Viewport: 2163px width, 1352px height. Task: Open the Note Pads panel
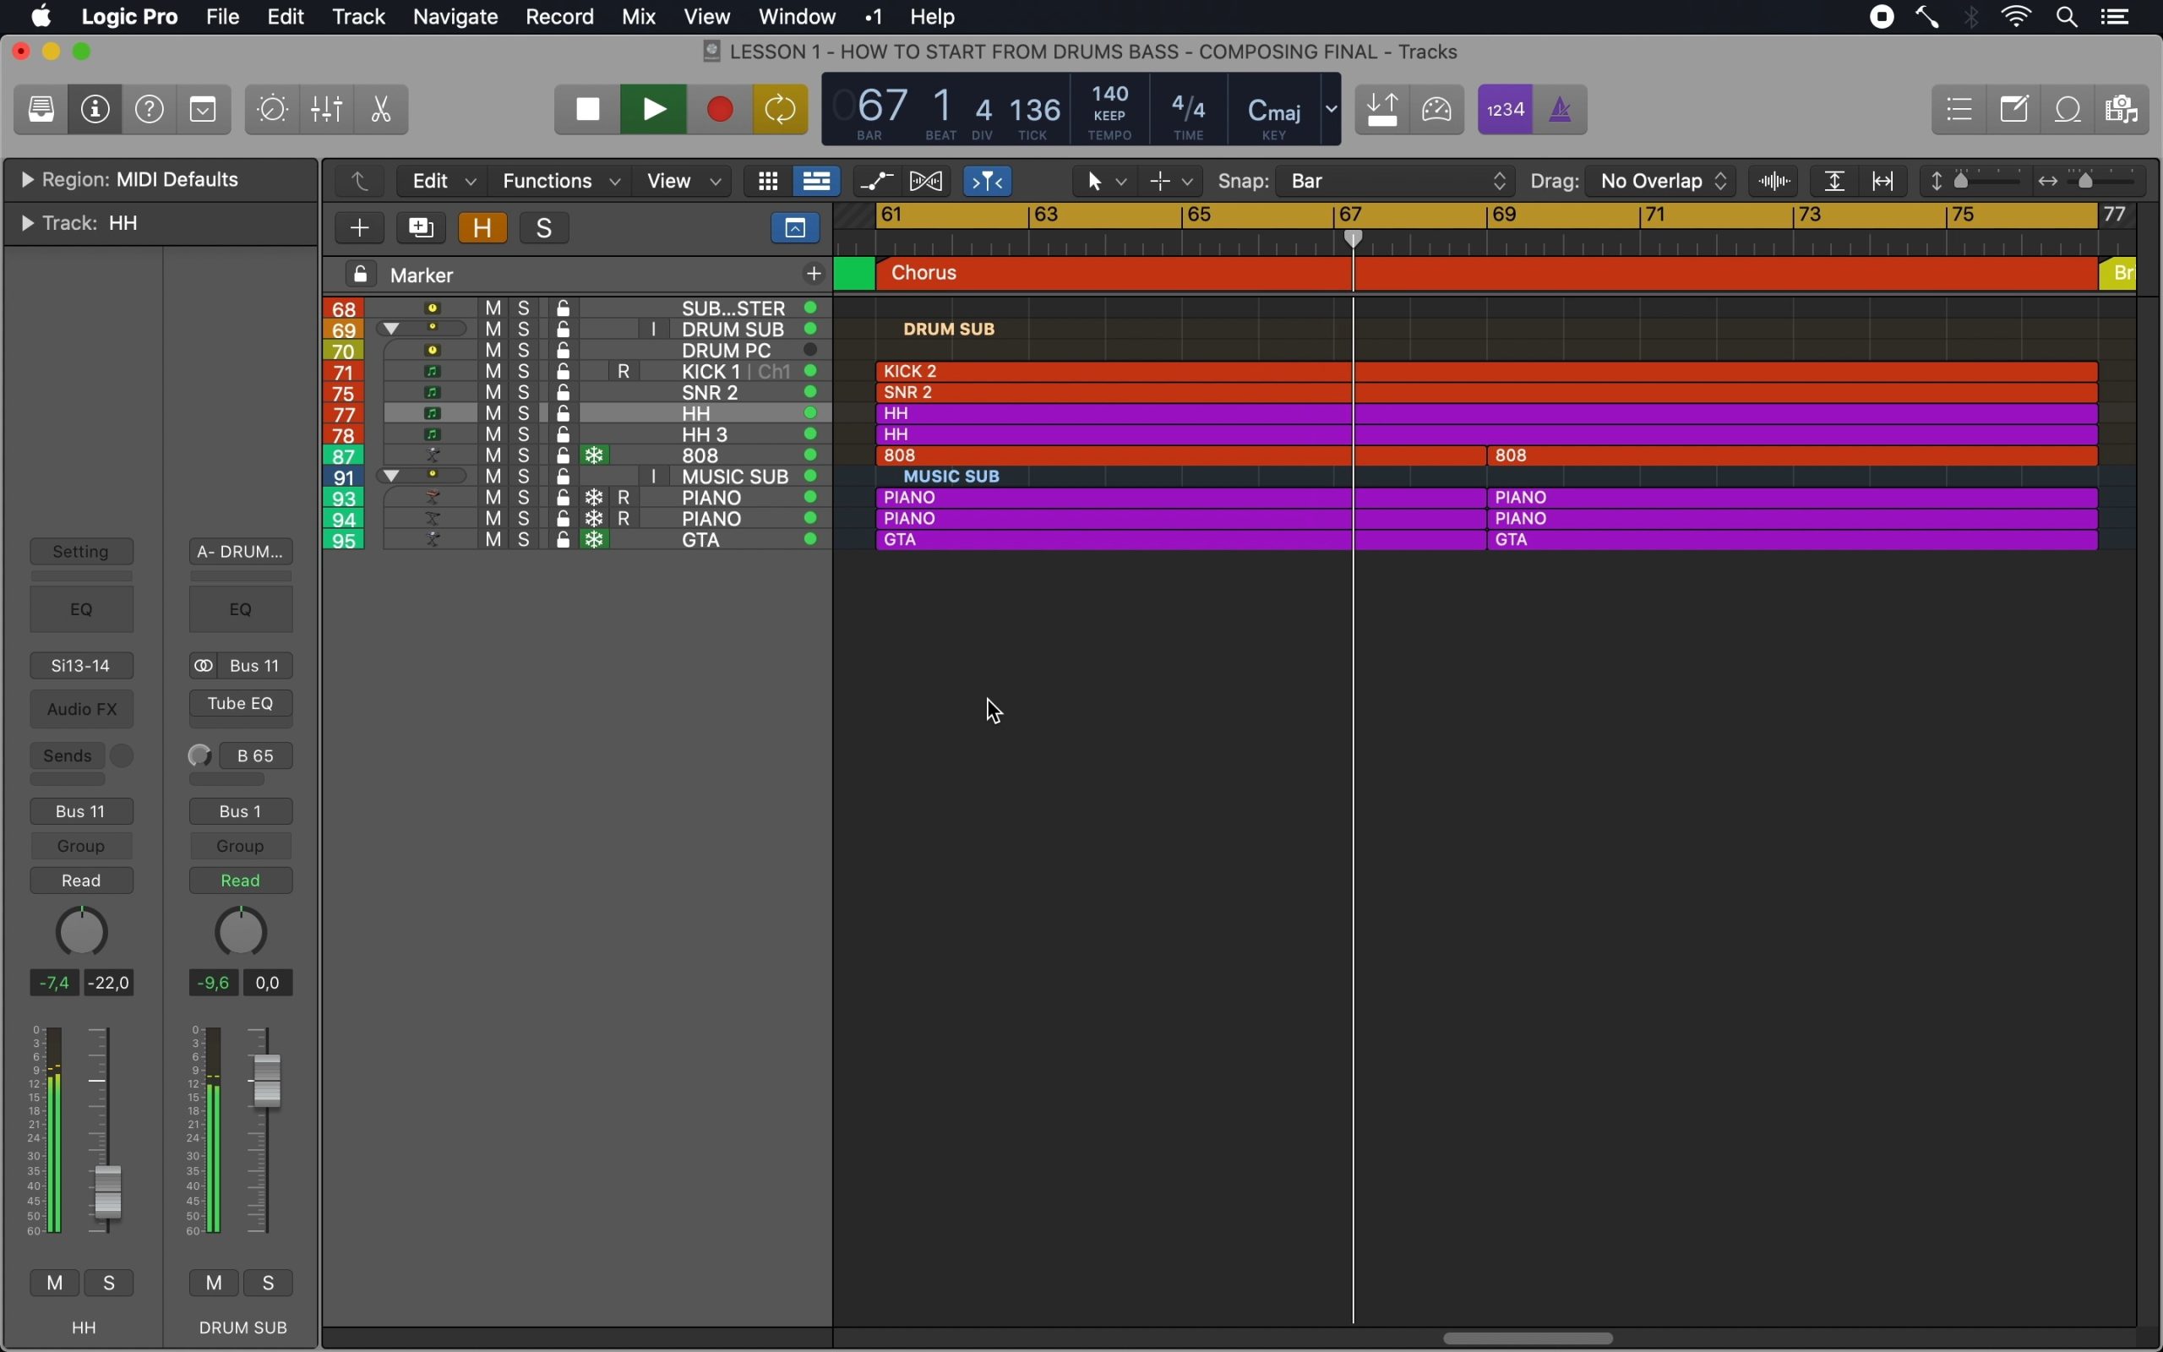pyautogui.click(x=2015, y=110)
